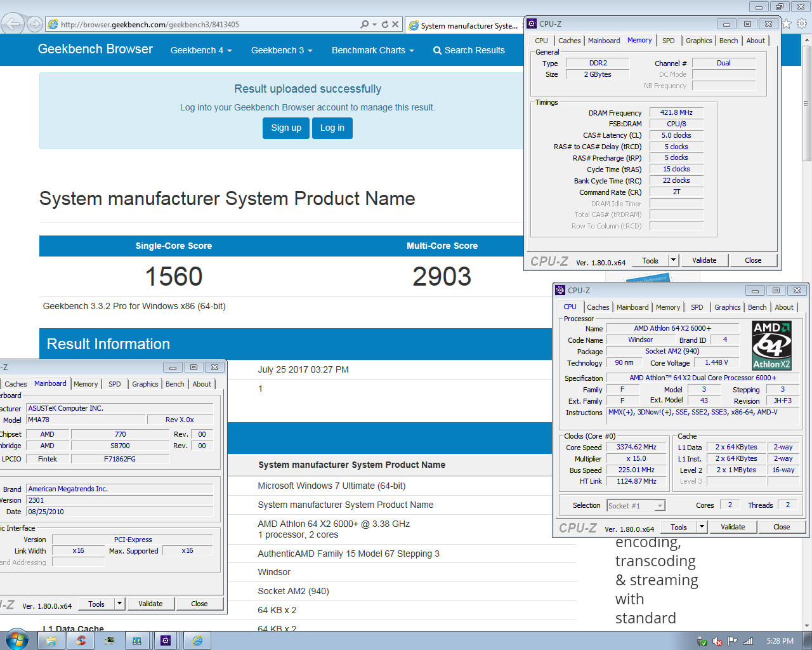Screen dimensions: 812x650
Task: Open Action Center flag tray icon
Action: point(733,641)
